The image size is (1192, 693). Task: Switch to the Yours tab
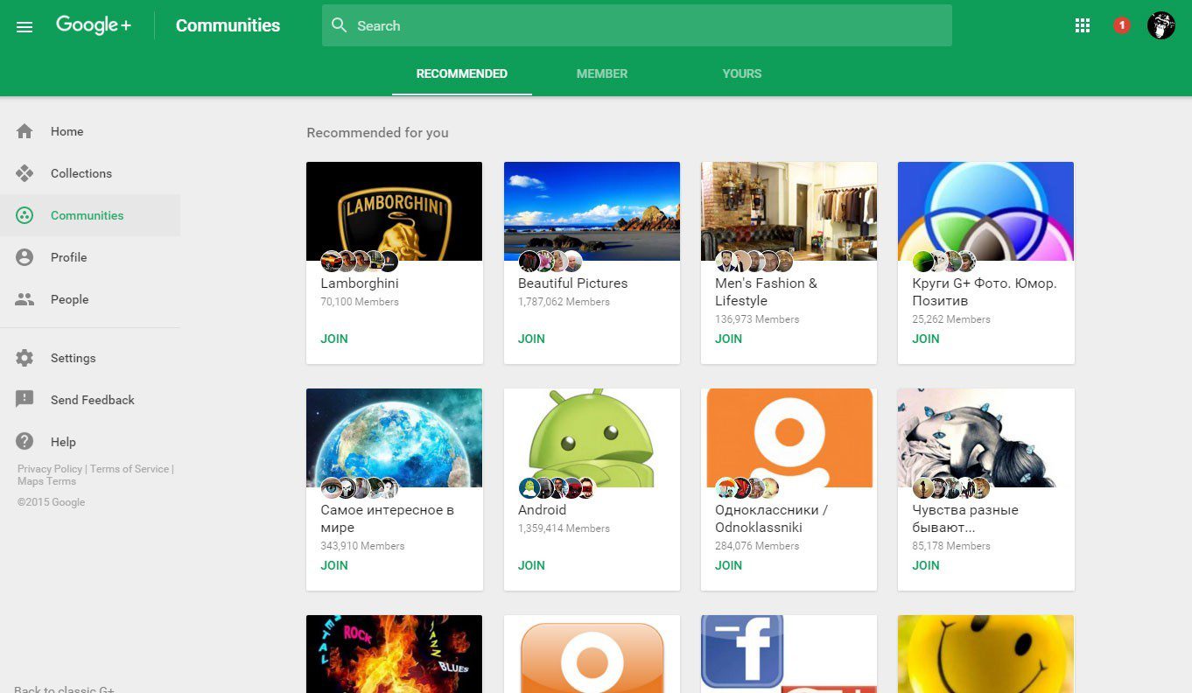[741, 73]
